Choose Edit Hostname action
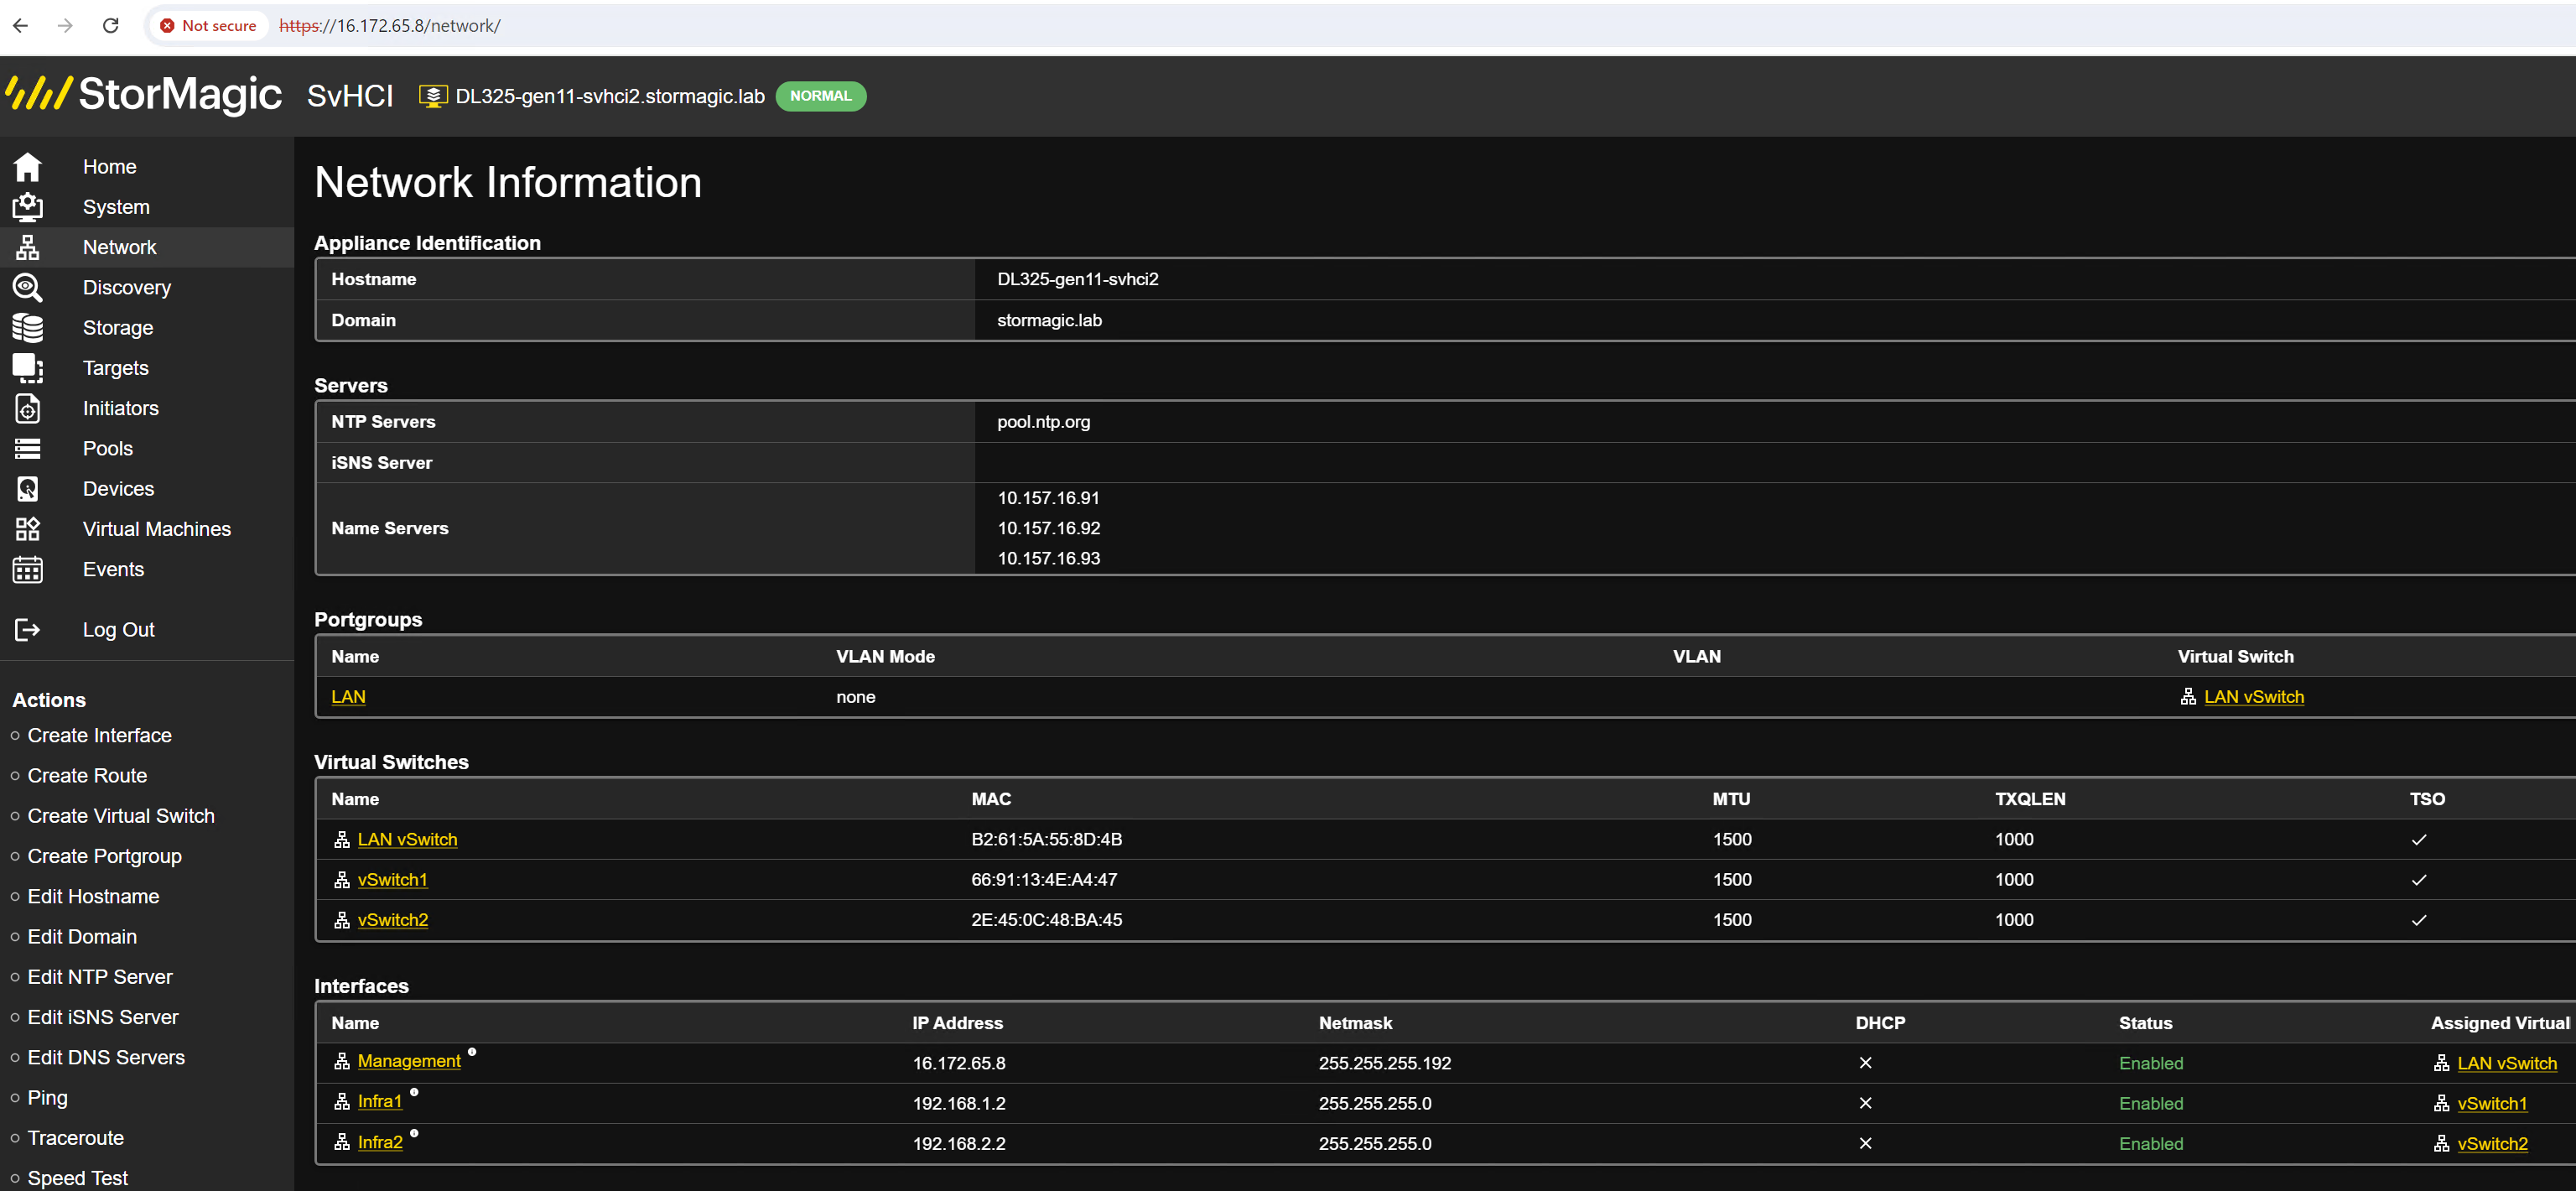 click(93, 897)
